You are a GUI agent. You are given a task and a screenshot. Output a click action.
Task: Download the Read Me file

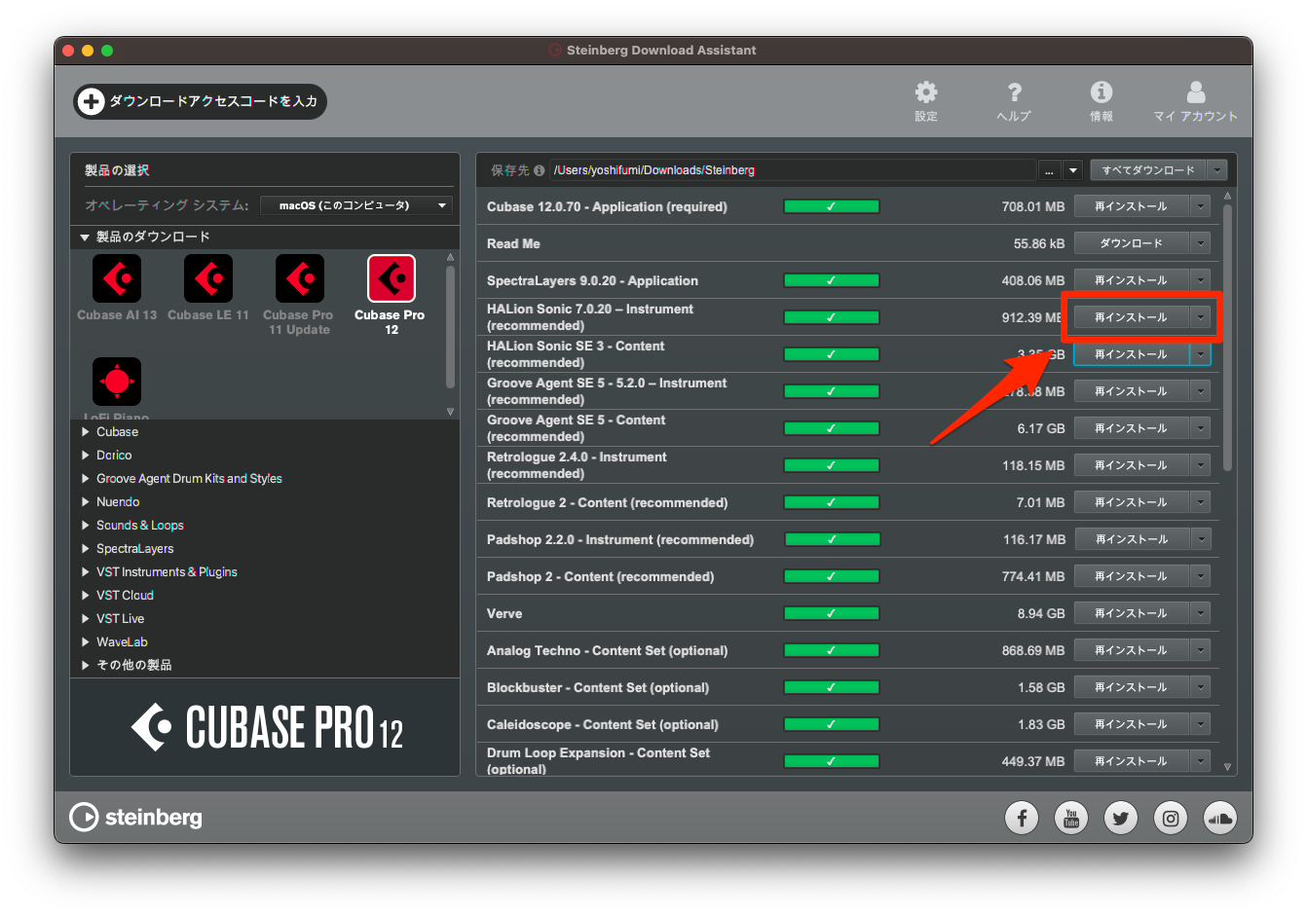coord(1131,243)
